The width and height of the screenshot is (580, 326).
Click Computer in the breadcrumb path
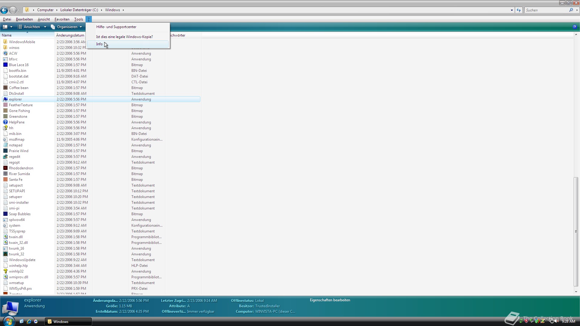[x=45, y=10]
